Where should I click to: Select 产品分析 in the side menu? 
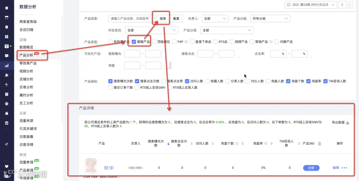[27, 55]
